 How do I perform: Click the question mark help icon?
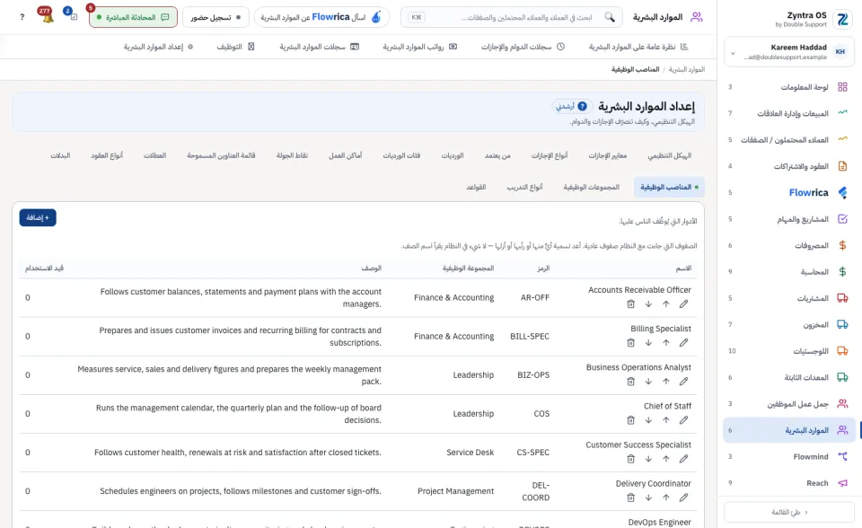(x=22, y=17)
